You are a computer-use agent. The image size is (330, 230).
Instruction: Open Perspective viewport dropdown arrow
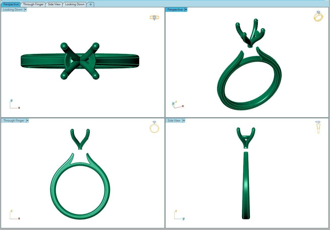(x=186, y=10)
